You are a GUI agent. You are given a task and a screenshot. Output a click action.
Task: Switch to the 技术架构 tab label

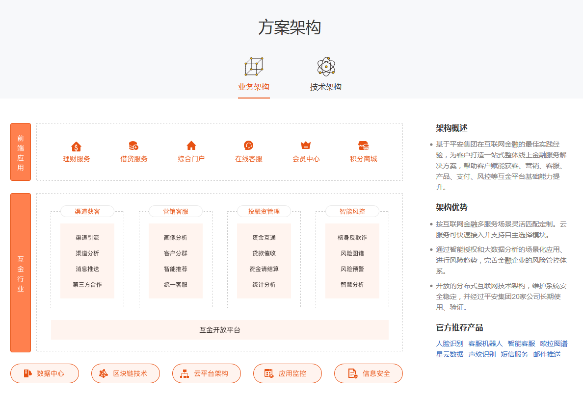326,87
